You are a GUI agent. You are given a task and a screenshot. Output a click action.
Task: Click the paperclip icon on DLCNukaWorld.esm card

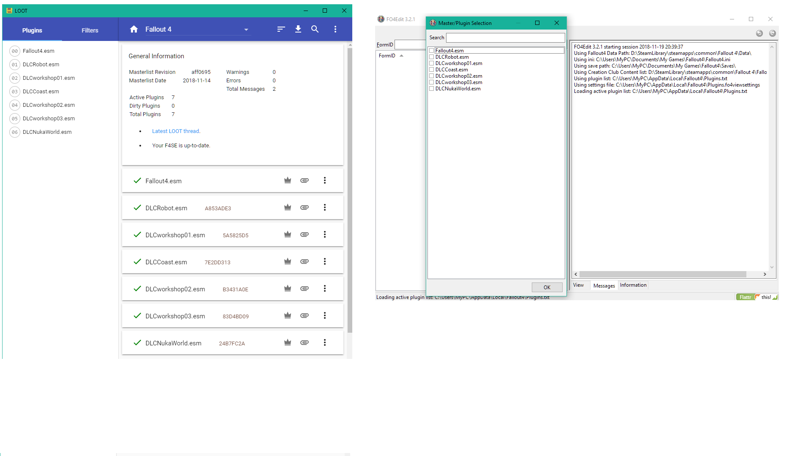305,342
